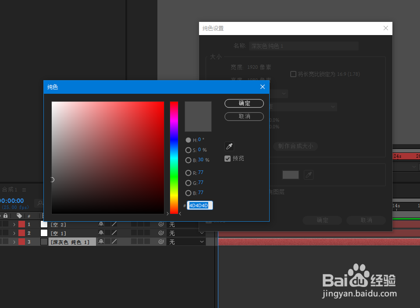Select the S saturation radio button
The width and height of the screenshot is (420, 308).
point(189,150)
